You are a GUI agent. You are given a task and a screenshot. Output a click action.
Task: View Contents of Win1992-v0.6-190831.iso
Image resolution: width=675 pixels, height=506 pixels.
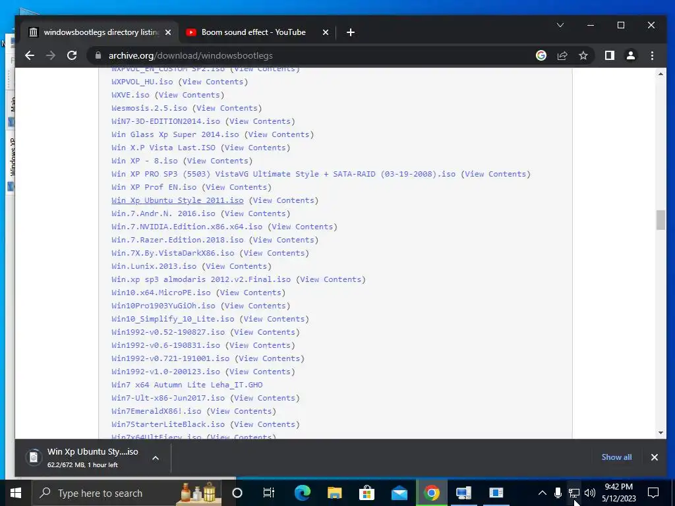coord(260,345)
